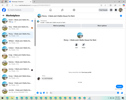Open the Facebook menu grid icon
This screenshot has height=100, width=126.
point(111,10)
